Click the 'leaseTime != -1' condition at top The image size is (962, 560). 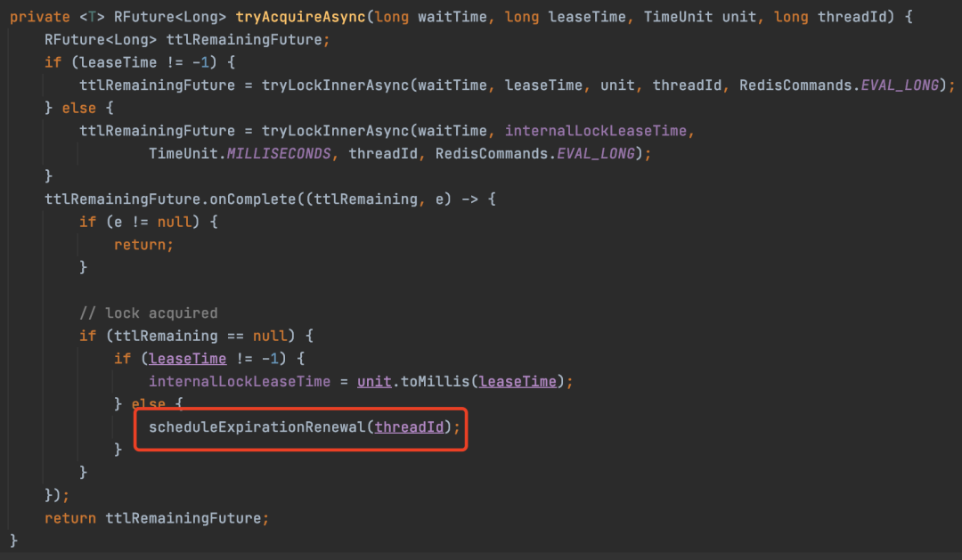145,62
